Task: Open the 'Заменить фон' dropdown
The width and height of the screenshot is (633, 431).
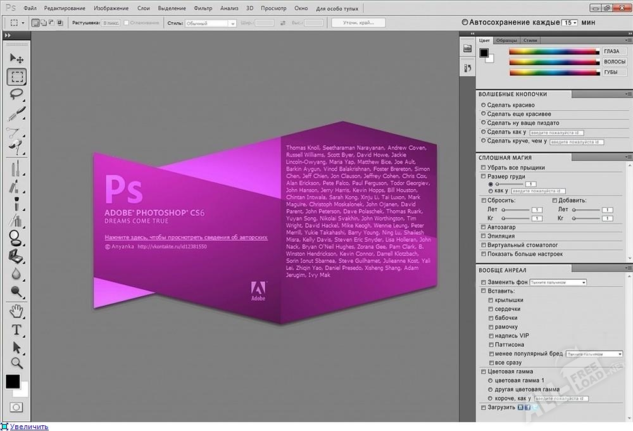Action: tap(558, 282)
